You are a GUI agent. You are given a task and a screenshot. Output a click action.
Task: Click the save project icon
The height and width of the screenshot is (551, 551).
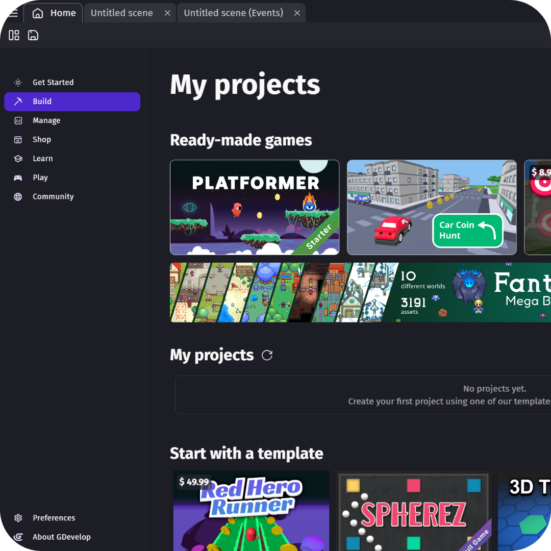[33, 35]
